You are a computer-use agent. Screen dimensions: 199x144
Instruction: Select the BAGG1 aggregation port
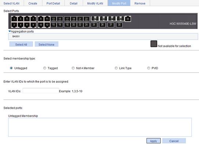pos(16,36)
